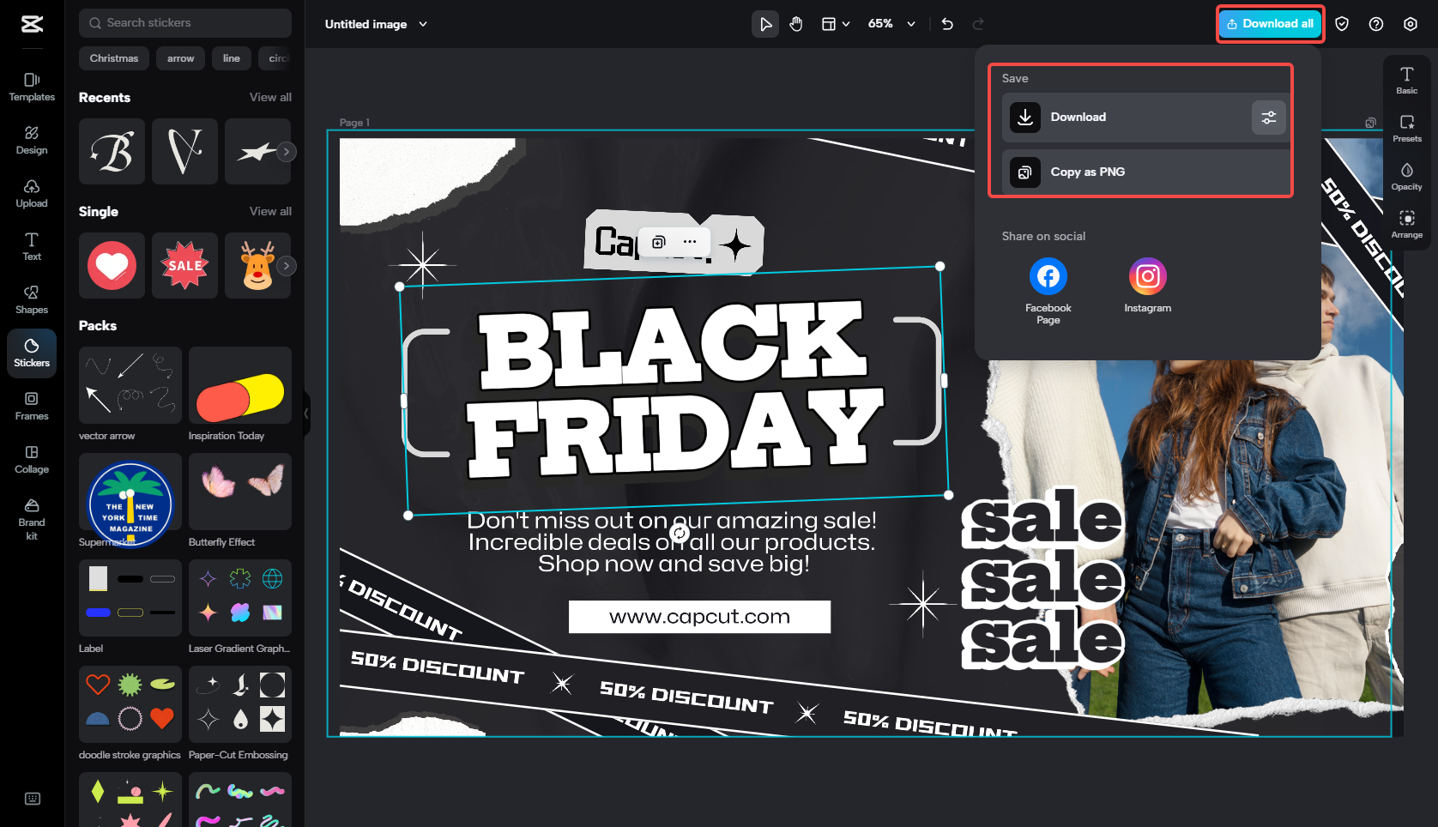
Task: Open the Brand kit panel
Action: (31, 518)
